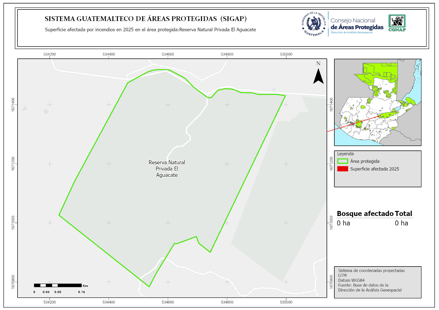
Task: Click the Gobierno de Guatemala seal
Action: coord(314,24)
